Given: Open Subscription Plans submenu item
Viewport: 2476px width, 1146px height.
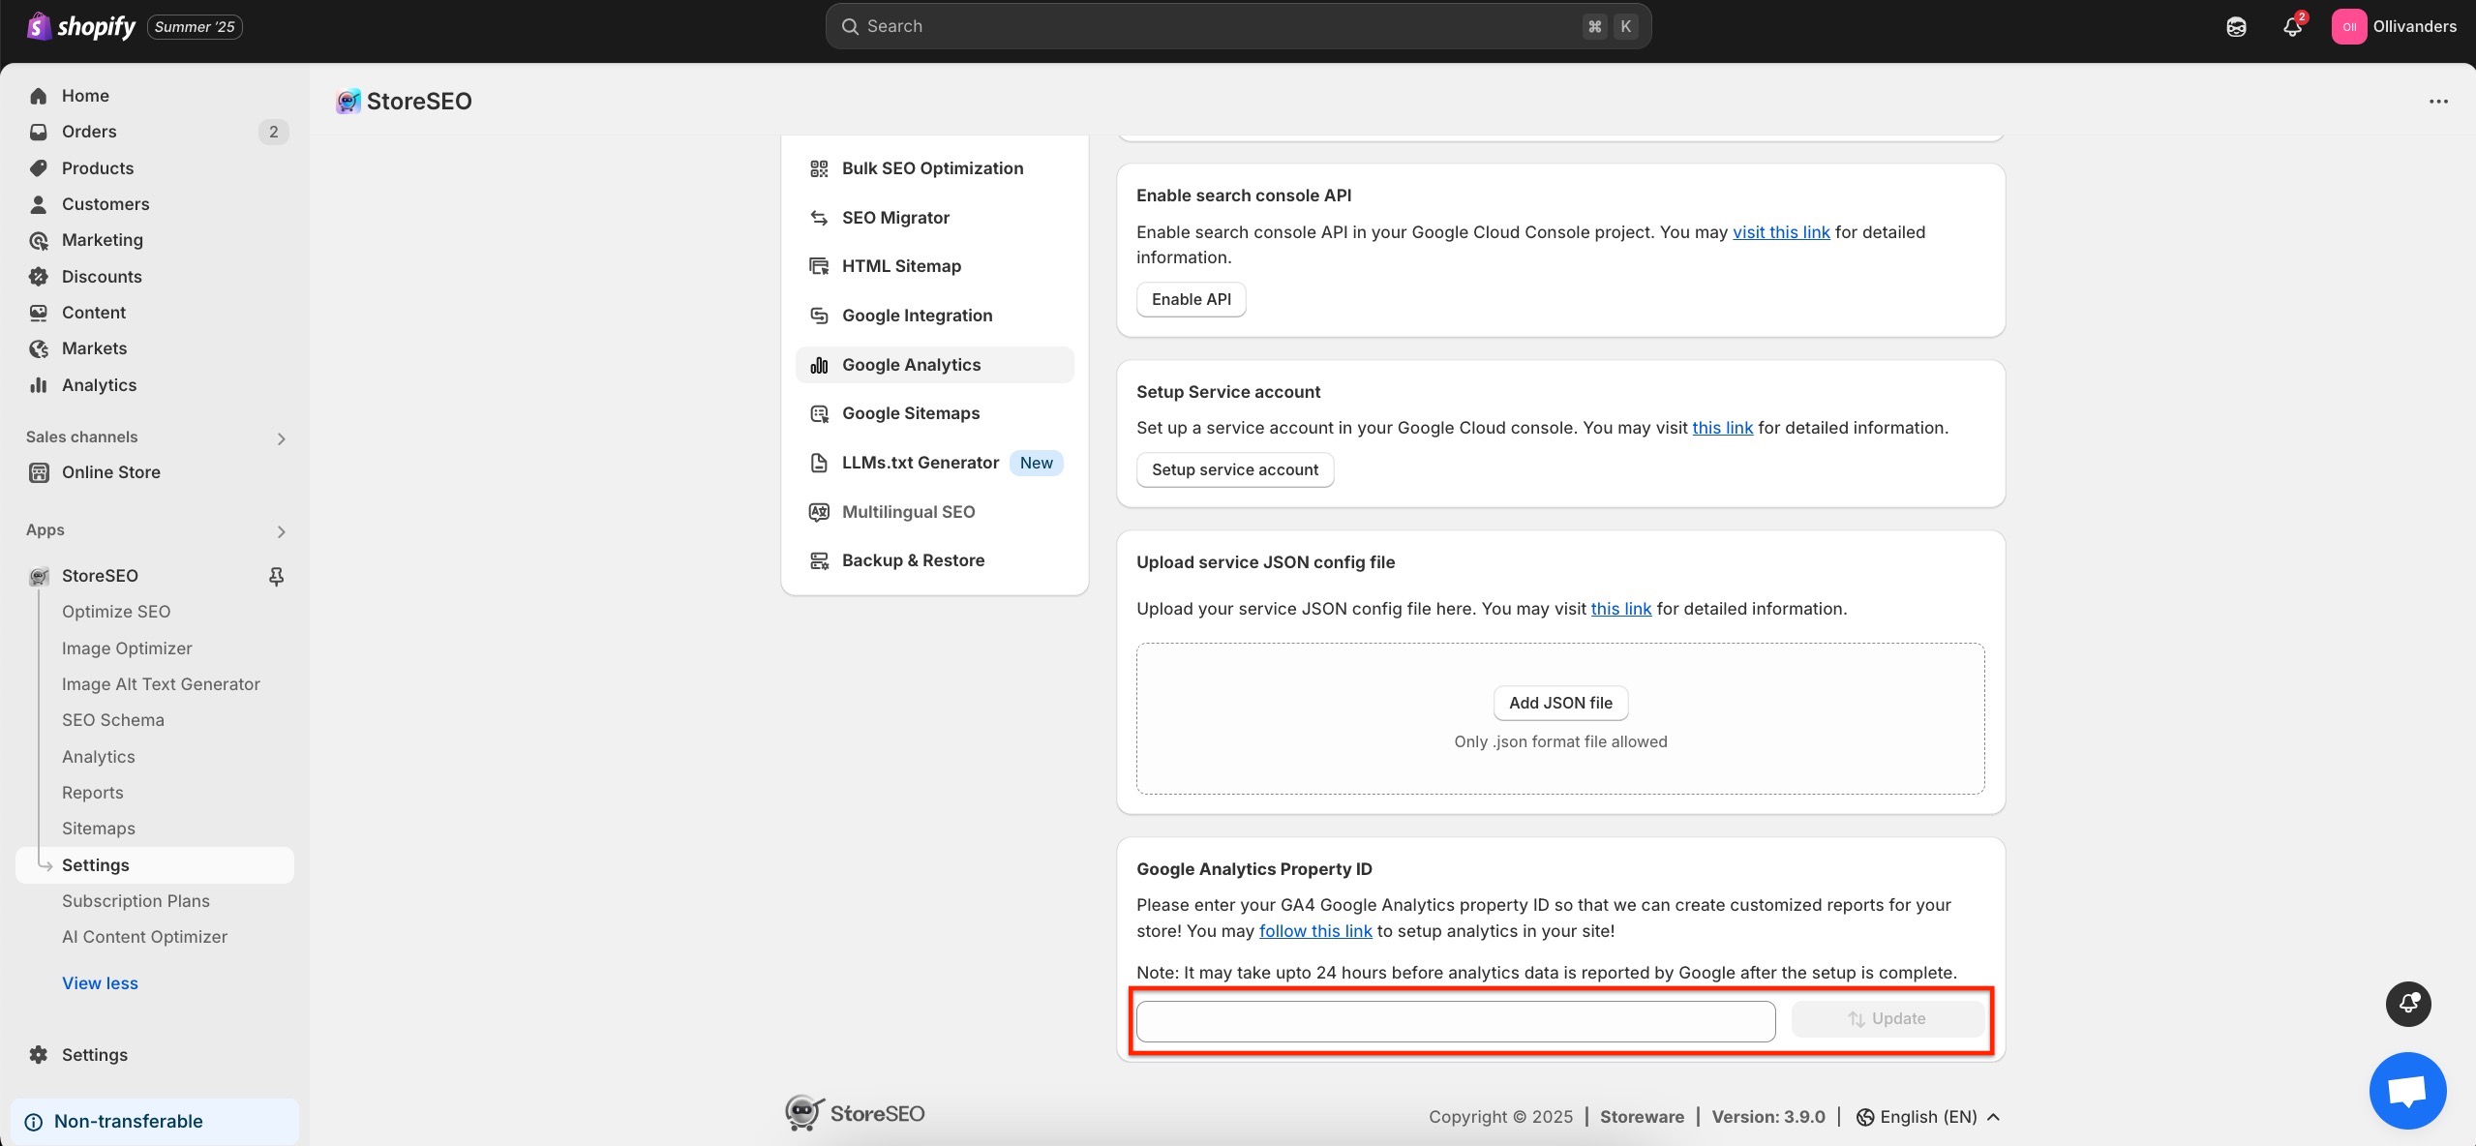Looking at the screenshot, I should point(136,901).
